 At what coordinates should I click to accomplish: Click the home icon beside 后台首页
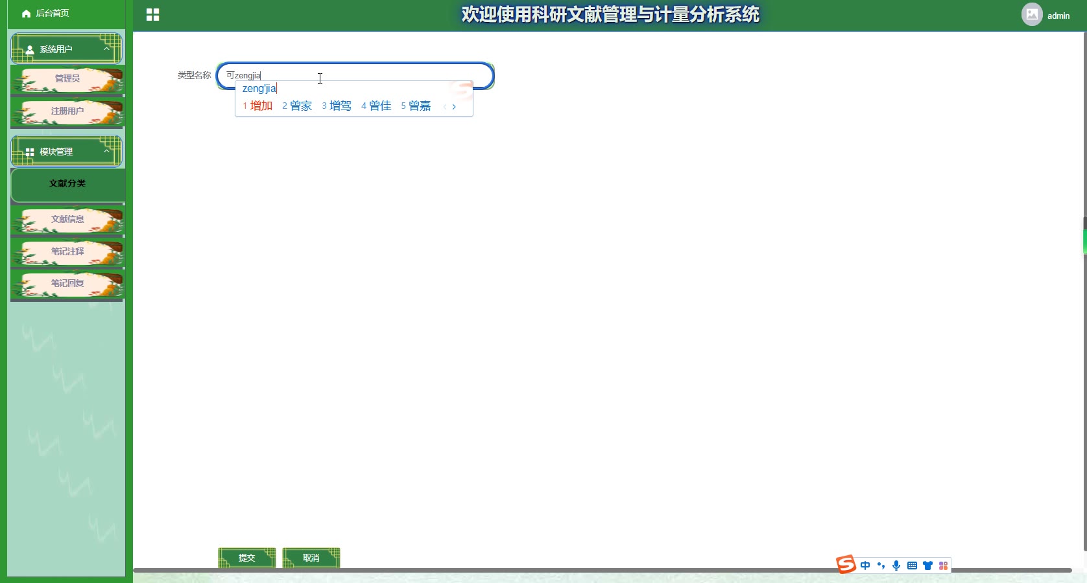(x=27, y=14)
